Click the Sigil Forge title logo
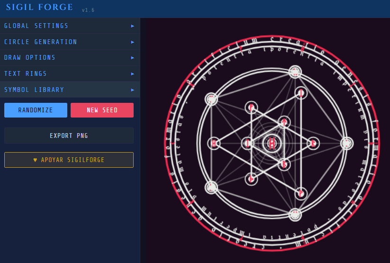Viewport: 390px width, 263px height. click(40, 7)
